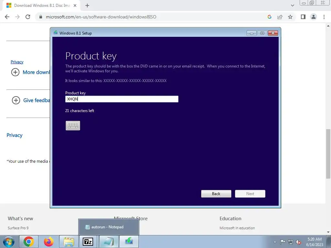Click the large Privacy heading link
Image resolution: width=331 pixels, height=248 pixels.
click(14, 135)
